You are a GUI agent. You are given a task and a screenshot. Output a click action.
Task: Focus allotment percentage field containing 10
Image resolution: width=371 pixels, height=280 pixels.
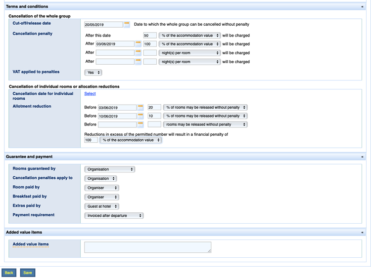154,116
